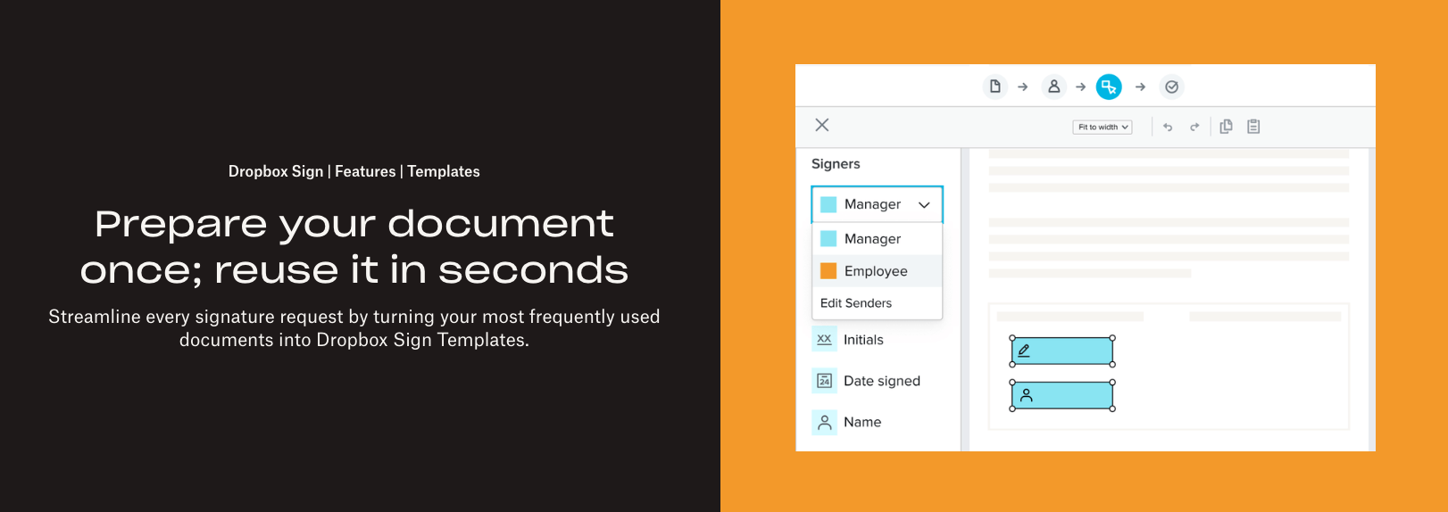Choose Employee from the signer list
This screenshot has height=512, width=1448.
point(877,271)
